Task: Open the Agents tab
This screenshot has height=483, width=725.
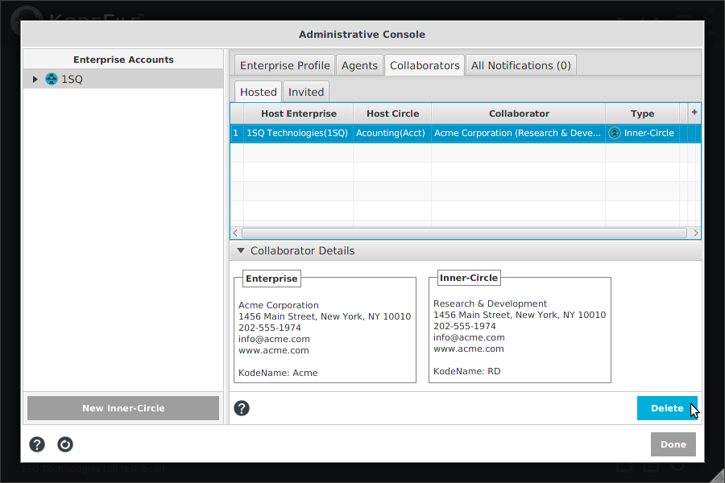Action: pos(359,65)
